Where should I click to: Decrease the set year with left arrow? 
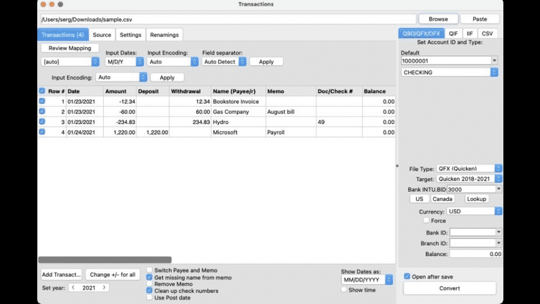click(x=73, y=287)
